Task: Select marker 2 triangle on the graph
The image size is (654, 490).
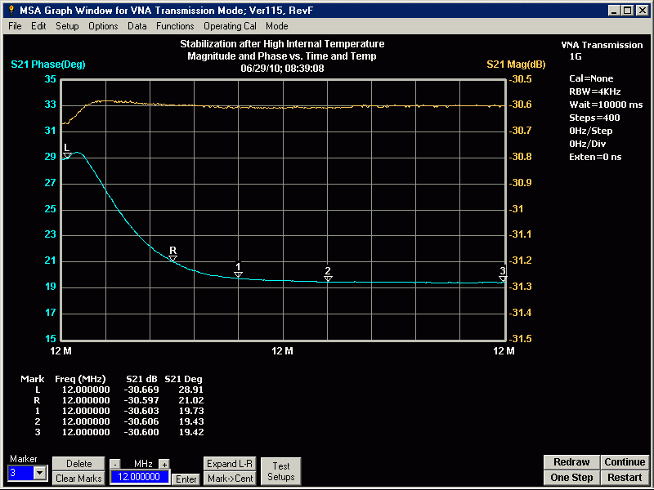Action: point(328,278)
